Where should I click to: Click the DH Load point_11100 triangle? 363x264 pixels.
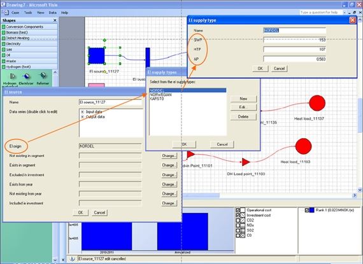click(246, 162)
